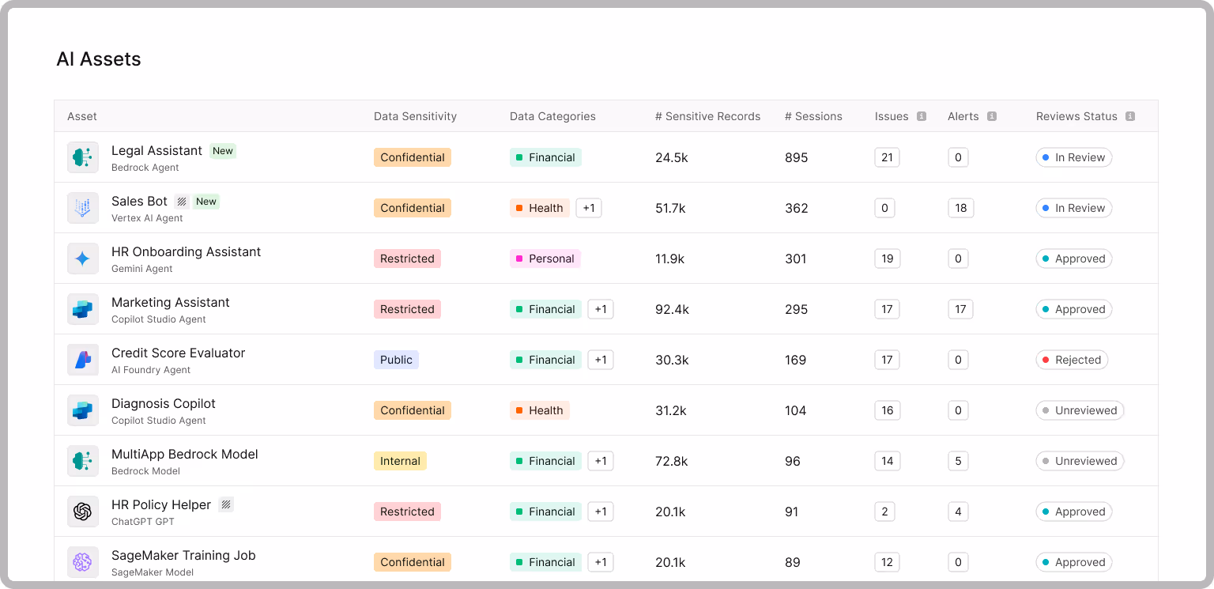This screenshot has width=1214, height=589.
Task: Click the 895 sessions value
Action: 797,157
